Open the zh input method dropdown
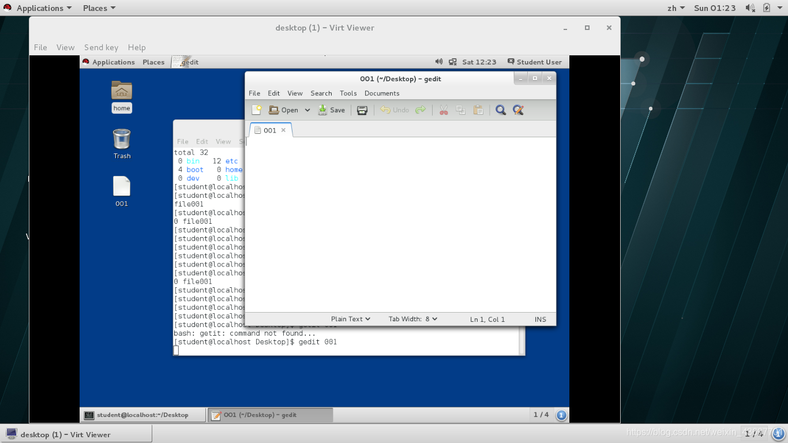Image resolution: width=788 pixels, height=443 pixels. click(x=676, y=8)
